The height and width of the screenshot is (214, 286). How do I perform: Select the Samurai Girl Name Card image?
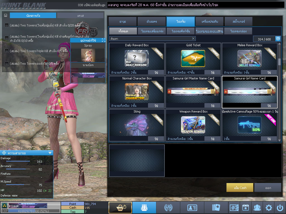249,91
